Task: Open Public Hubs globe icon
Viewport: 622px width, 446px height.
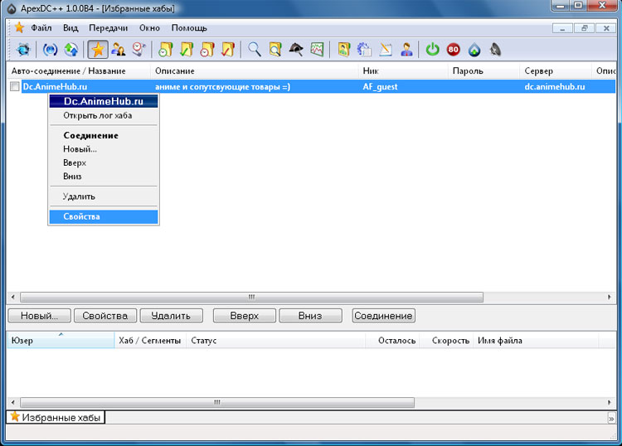Action: [x=23, y=50]
